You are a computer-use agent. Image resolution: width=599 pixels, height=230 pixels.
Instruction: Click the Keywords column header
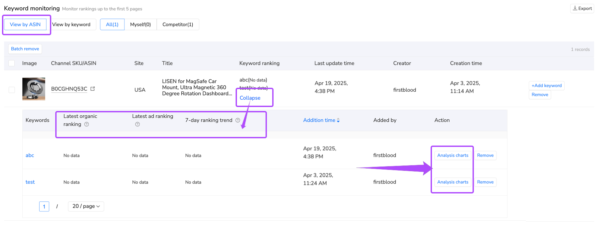(37, 120)
